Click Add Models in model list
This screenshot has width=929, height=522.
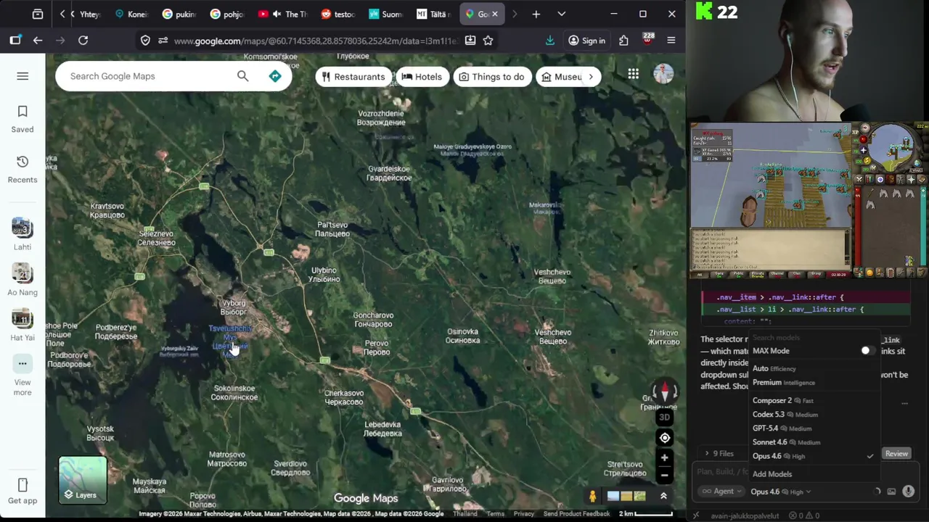pyautogui.click(x=772, y=474)
